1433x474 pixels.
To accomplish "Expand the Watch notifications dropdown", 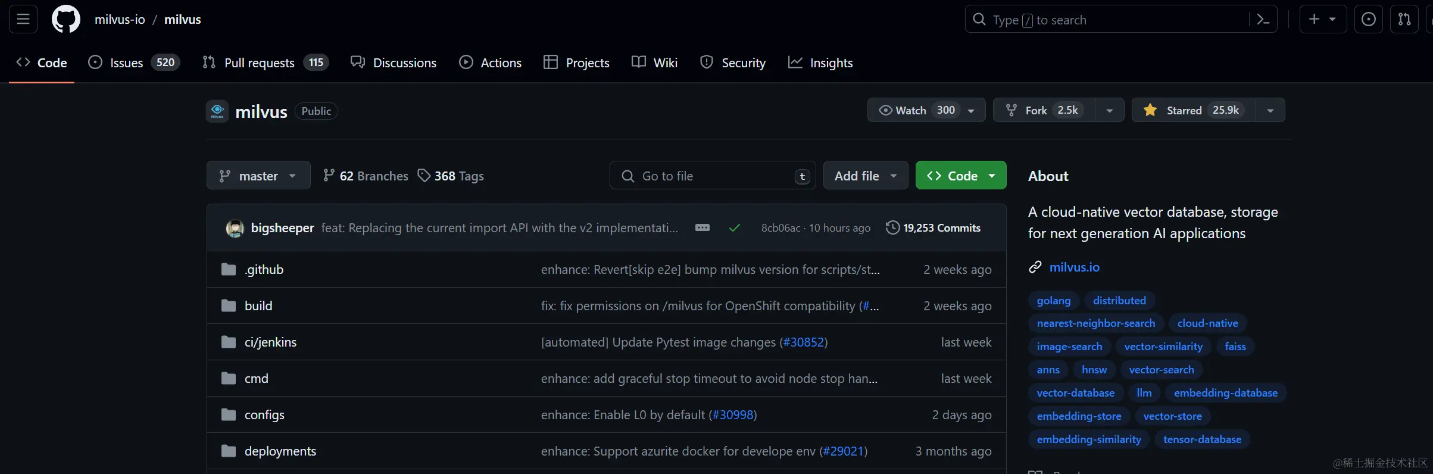I will point(926,110).
